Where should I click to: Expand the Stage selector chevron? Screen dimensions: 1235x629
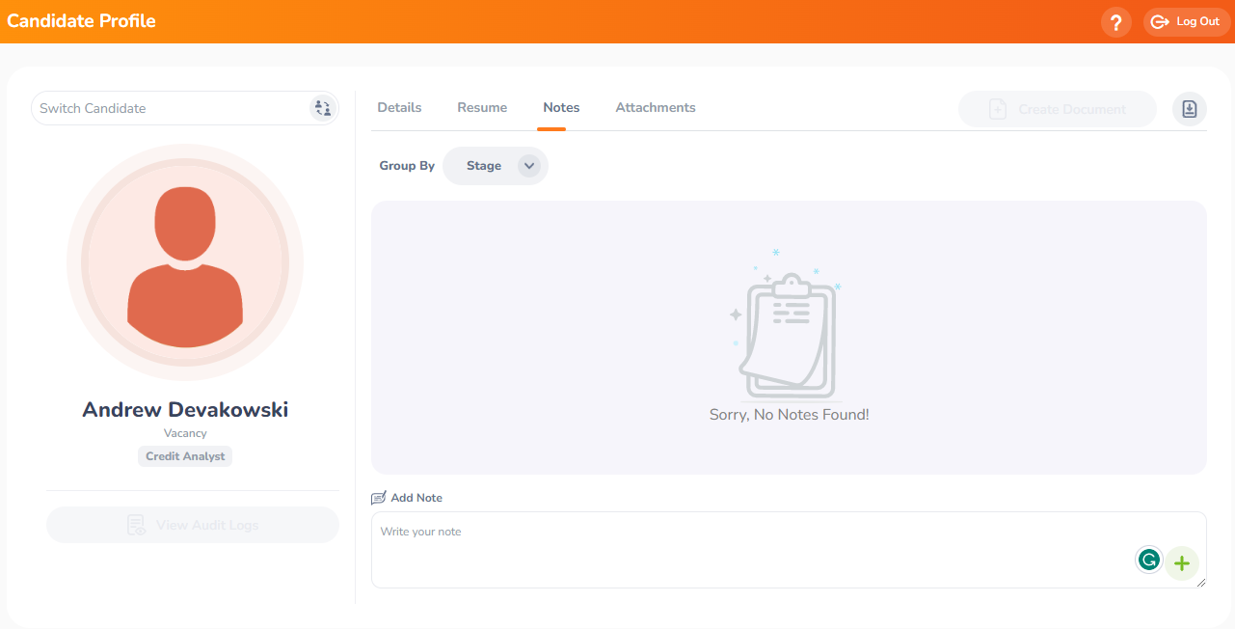pos(528,166)
